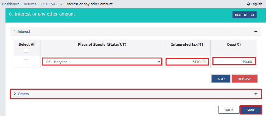Click the BACK button
Screen dimensions: 266x116
(229, 110)
